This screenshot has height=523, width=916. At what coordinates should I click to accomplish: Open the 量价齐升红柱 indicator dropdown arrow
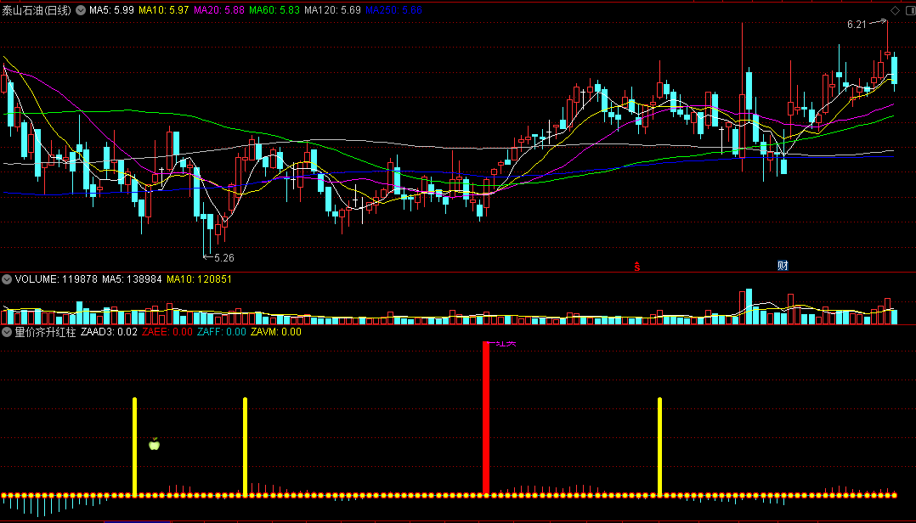click(7, 331)
